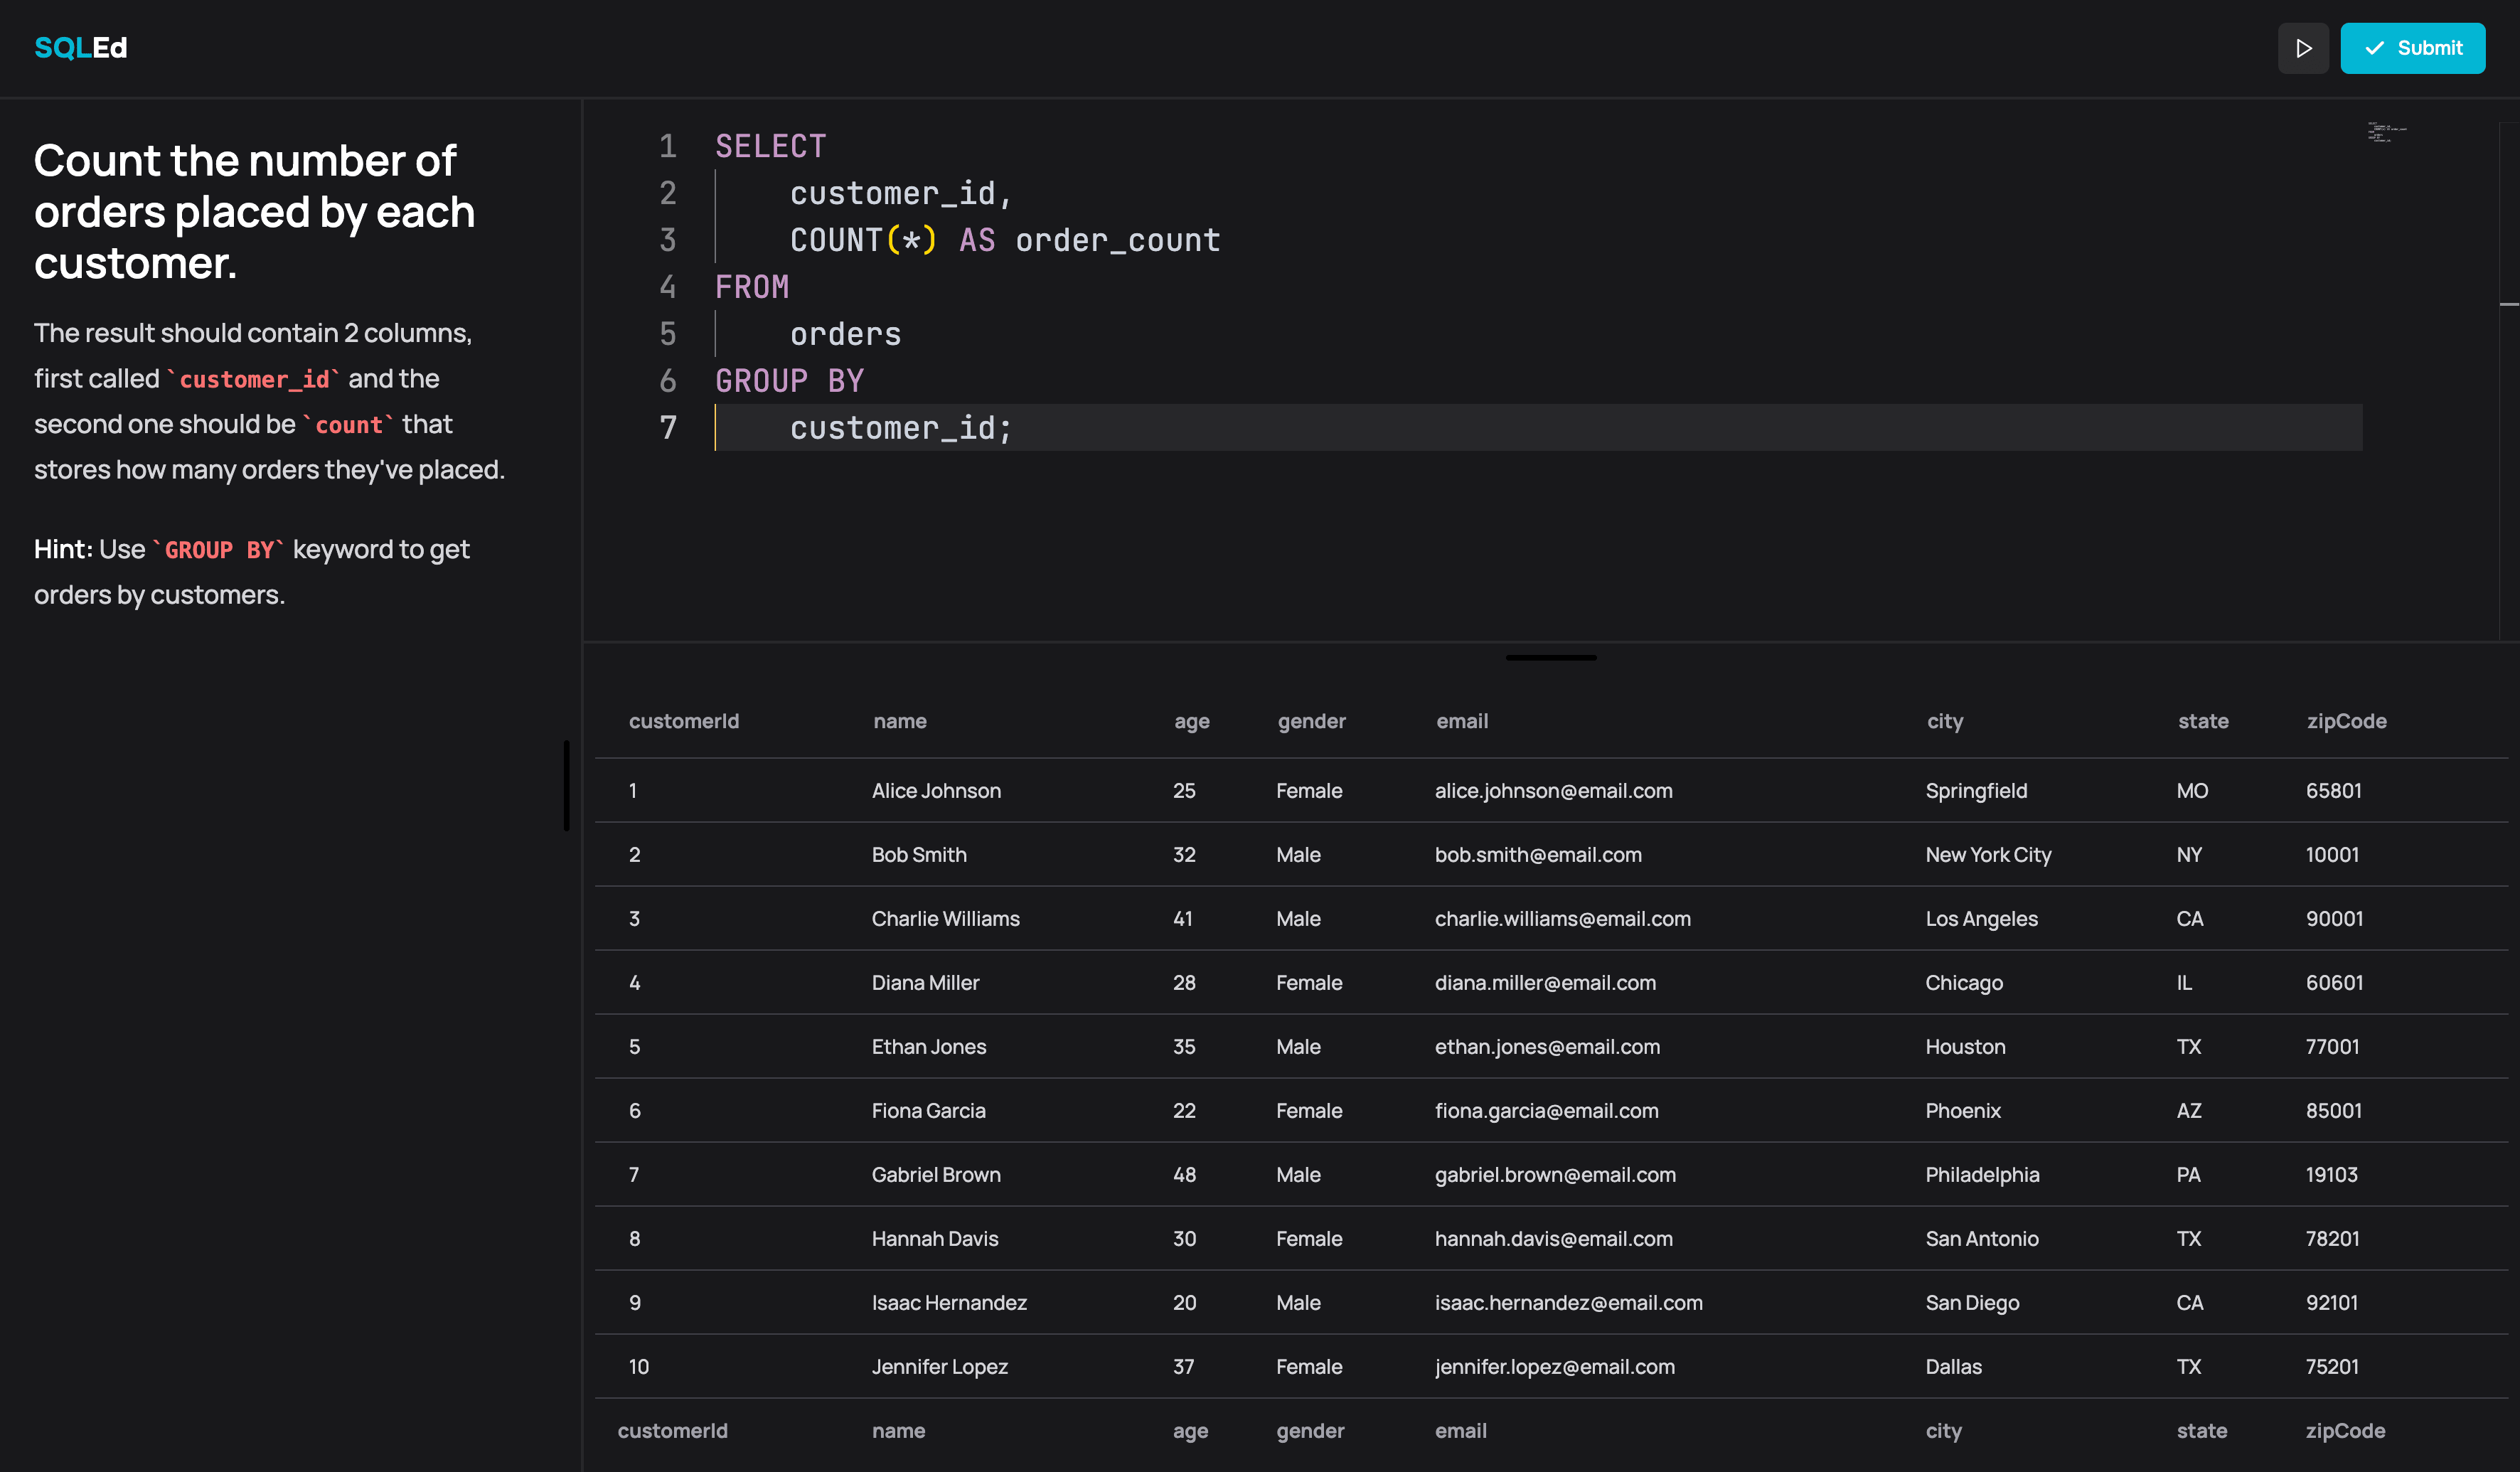Image resolution: width=2520 pixels, height=1472 pixels.
Task: Click the name column header at top
Action: tap(900, 721)
